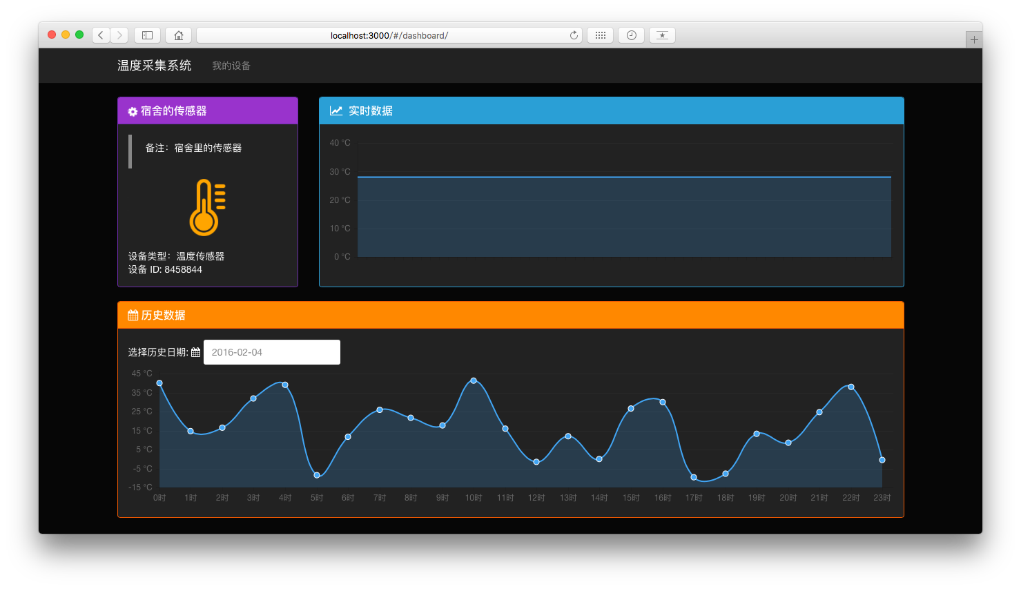Select the 5时 low data point
1021x589 pixels.
click(x=317, y=475)
